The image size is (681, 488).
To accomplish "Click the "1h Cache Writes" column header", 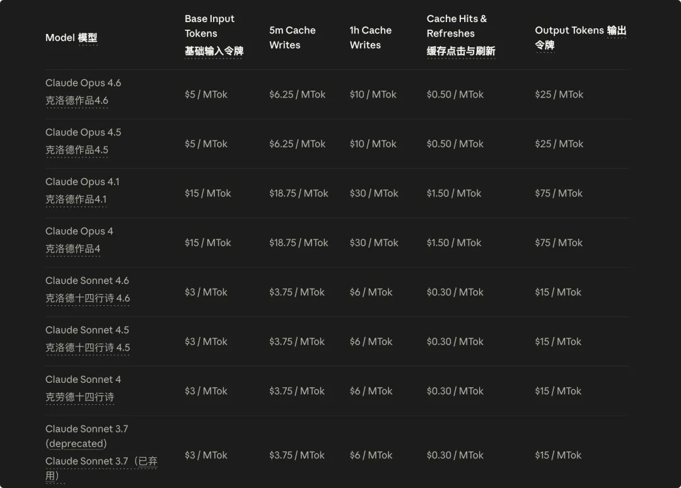I will 370,38.
